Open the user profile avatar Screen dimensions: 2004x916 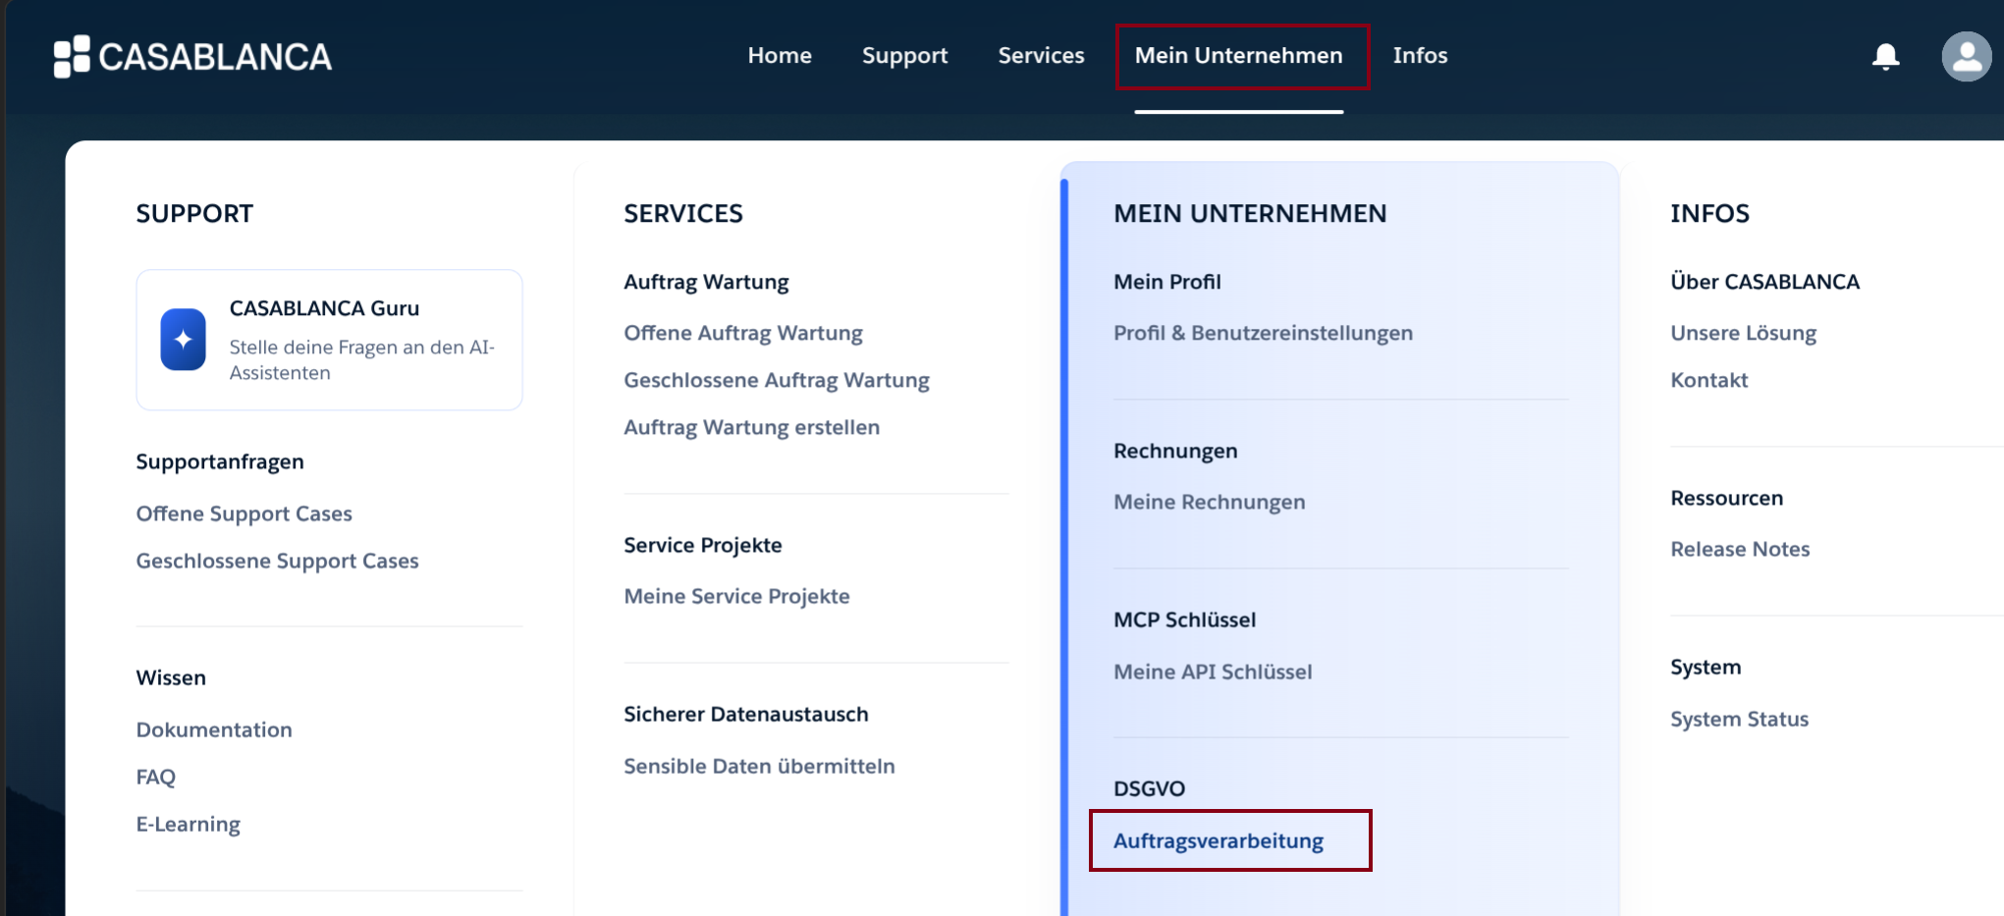[1966, 57]
